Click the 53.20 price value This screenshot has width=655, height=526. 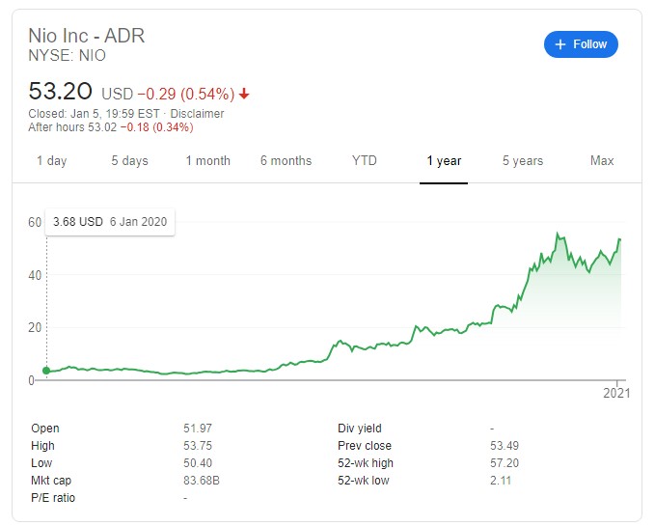60,91
